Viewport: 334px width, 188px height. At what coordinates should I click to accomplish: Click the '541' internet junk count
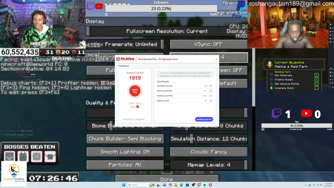205,91
